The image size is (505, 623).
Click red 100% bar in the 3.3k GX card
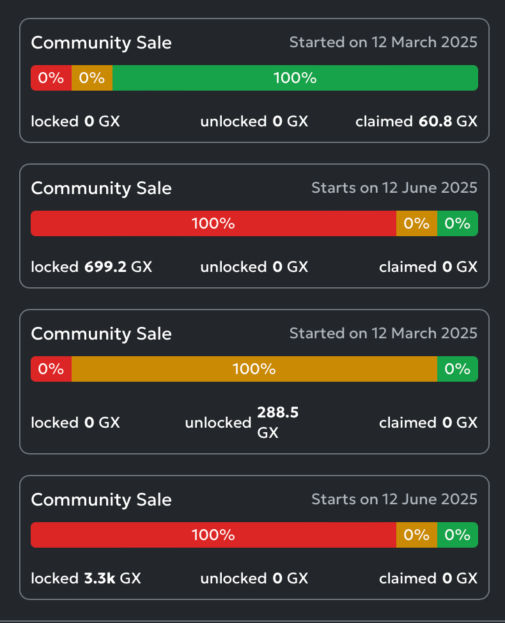click(x=213, y=535)
